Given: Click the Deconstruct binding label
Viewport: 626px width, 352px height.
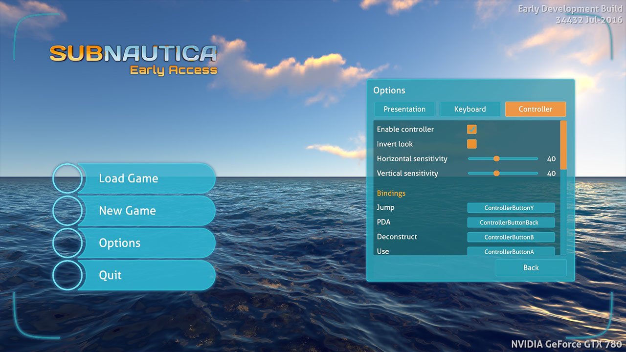Looking at the screenshot, I should [397, 237].
